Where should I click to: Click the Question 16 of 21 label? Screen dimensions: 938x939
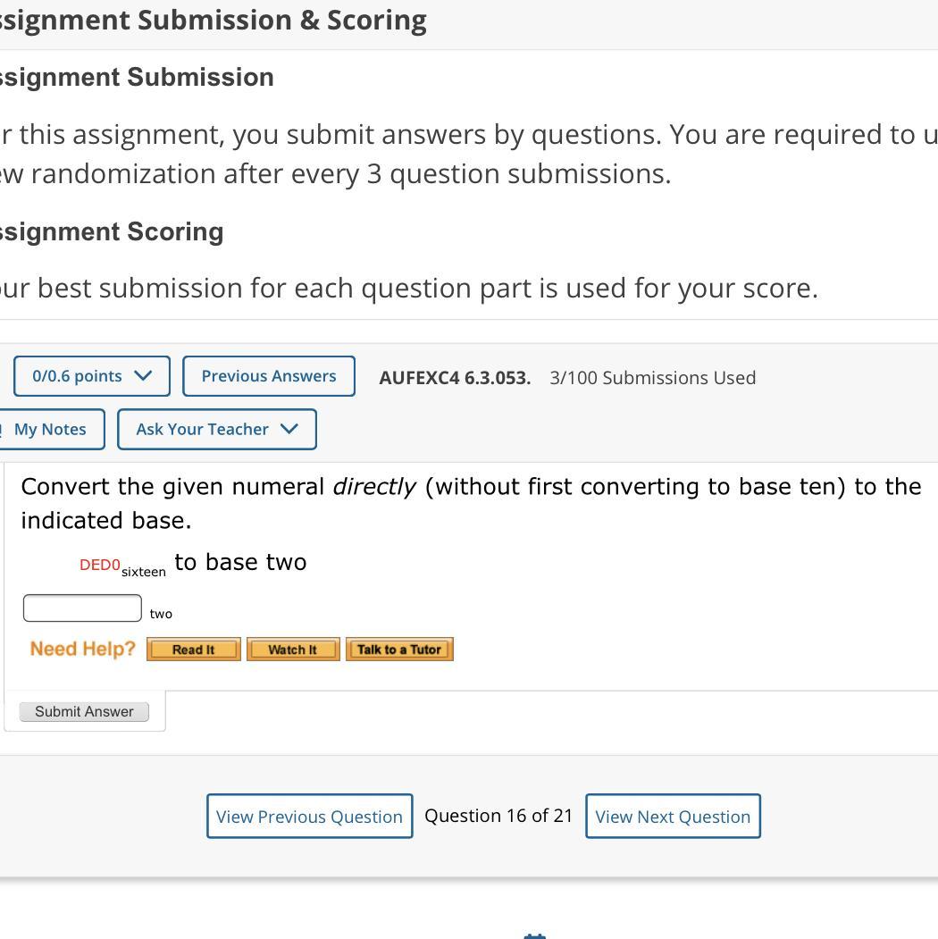pos(498,816)
